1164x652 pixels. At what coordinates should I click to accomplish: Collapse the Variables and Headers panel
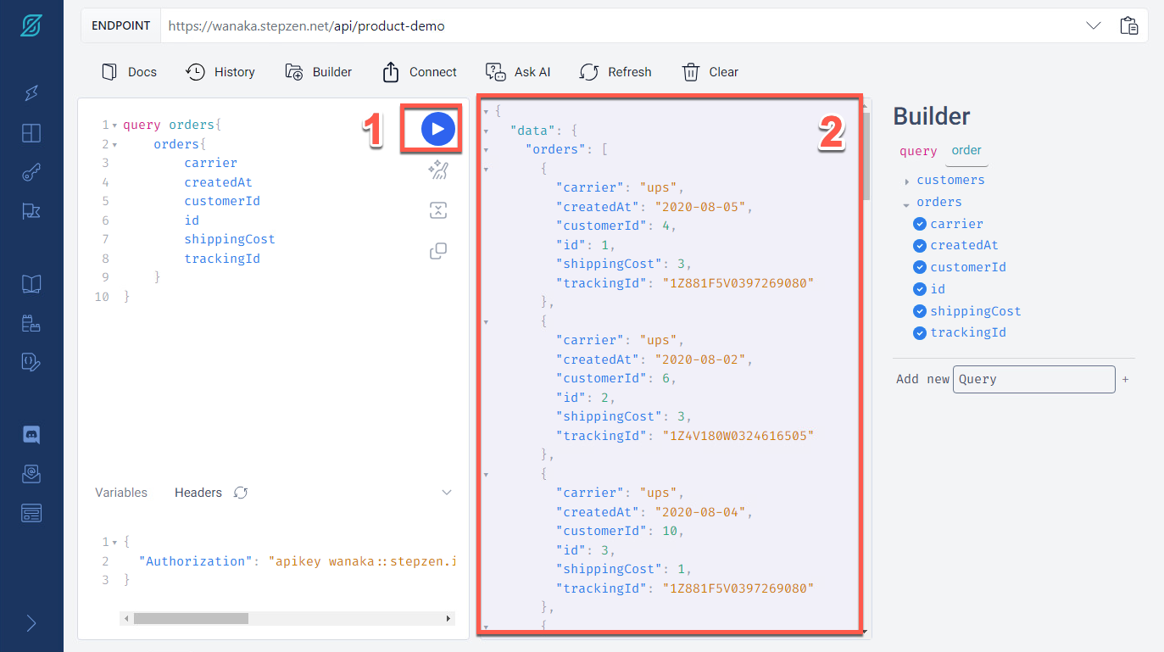click(x=447, y=493)
